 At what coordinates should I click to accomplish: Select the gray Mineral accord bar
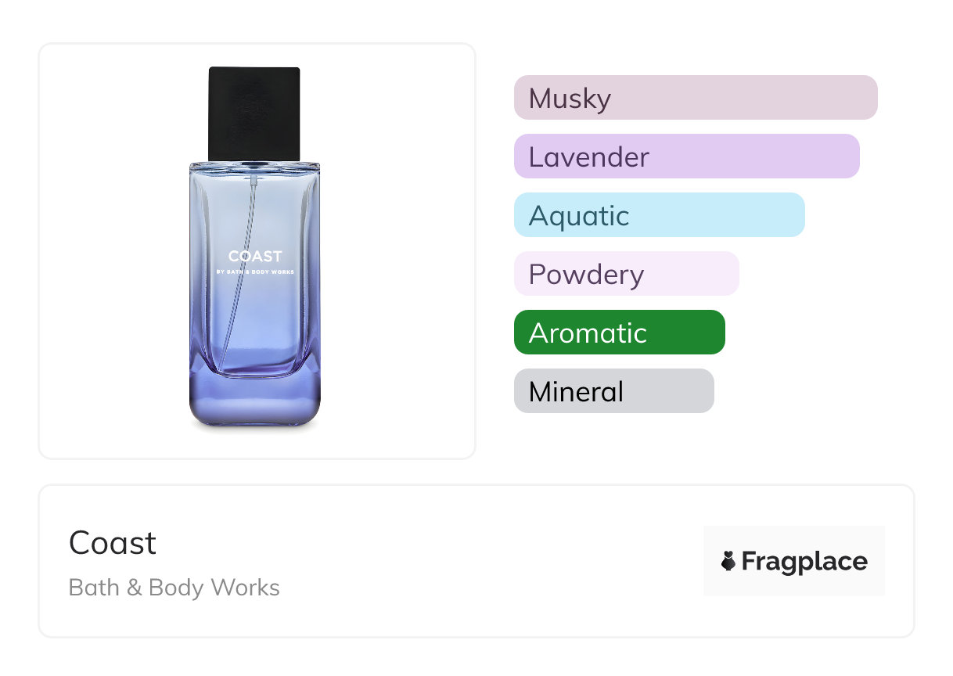(x=614, y=391)
